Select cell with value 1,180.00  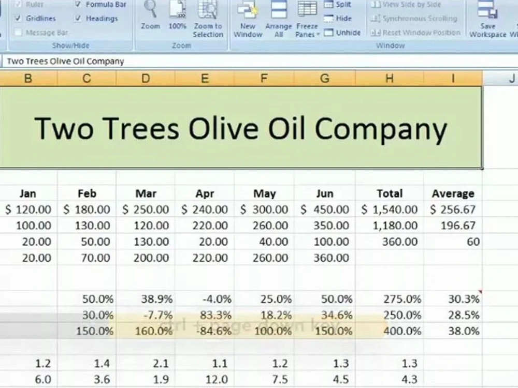click(390, 226)
